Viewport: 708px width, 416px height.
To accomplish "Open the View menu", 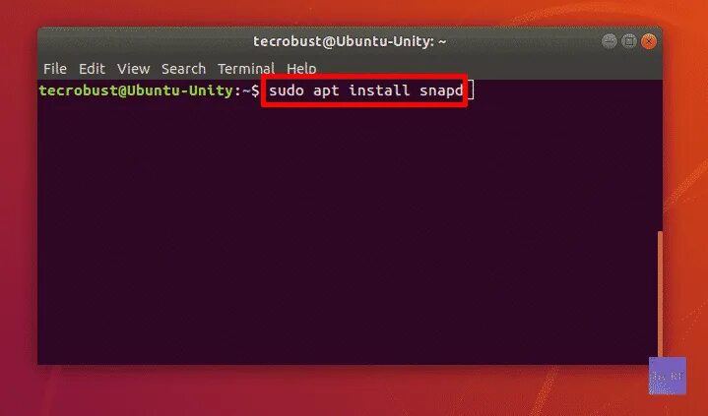I will [133, 69].
